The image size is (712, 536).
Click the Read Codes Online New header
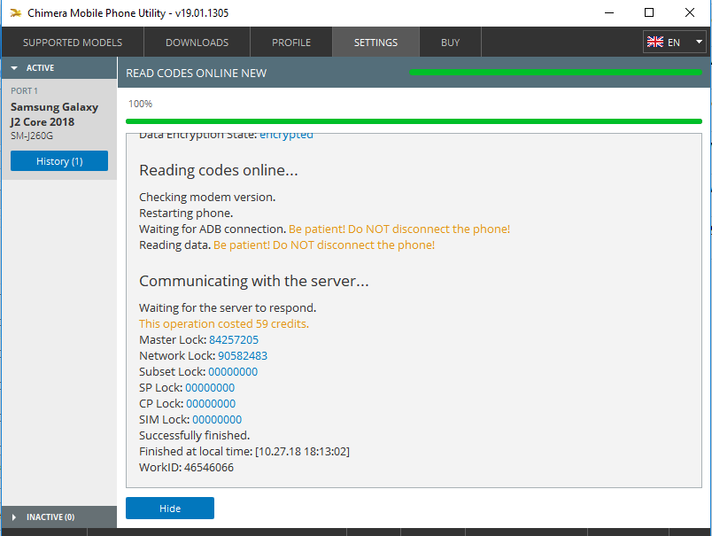[x=197, y=74]
